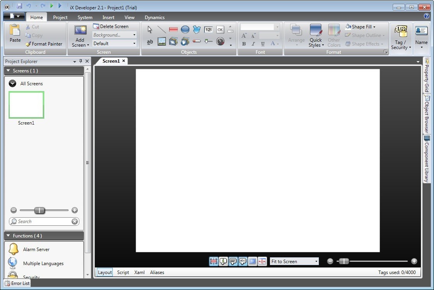Click the Save icon in title bar
Image resolution: width=434 pixels, height=290 pixels.
point(19,6)
